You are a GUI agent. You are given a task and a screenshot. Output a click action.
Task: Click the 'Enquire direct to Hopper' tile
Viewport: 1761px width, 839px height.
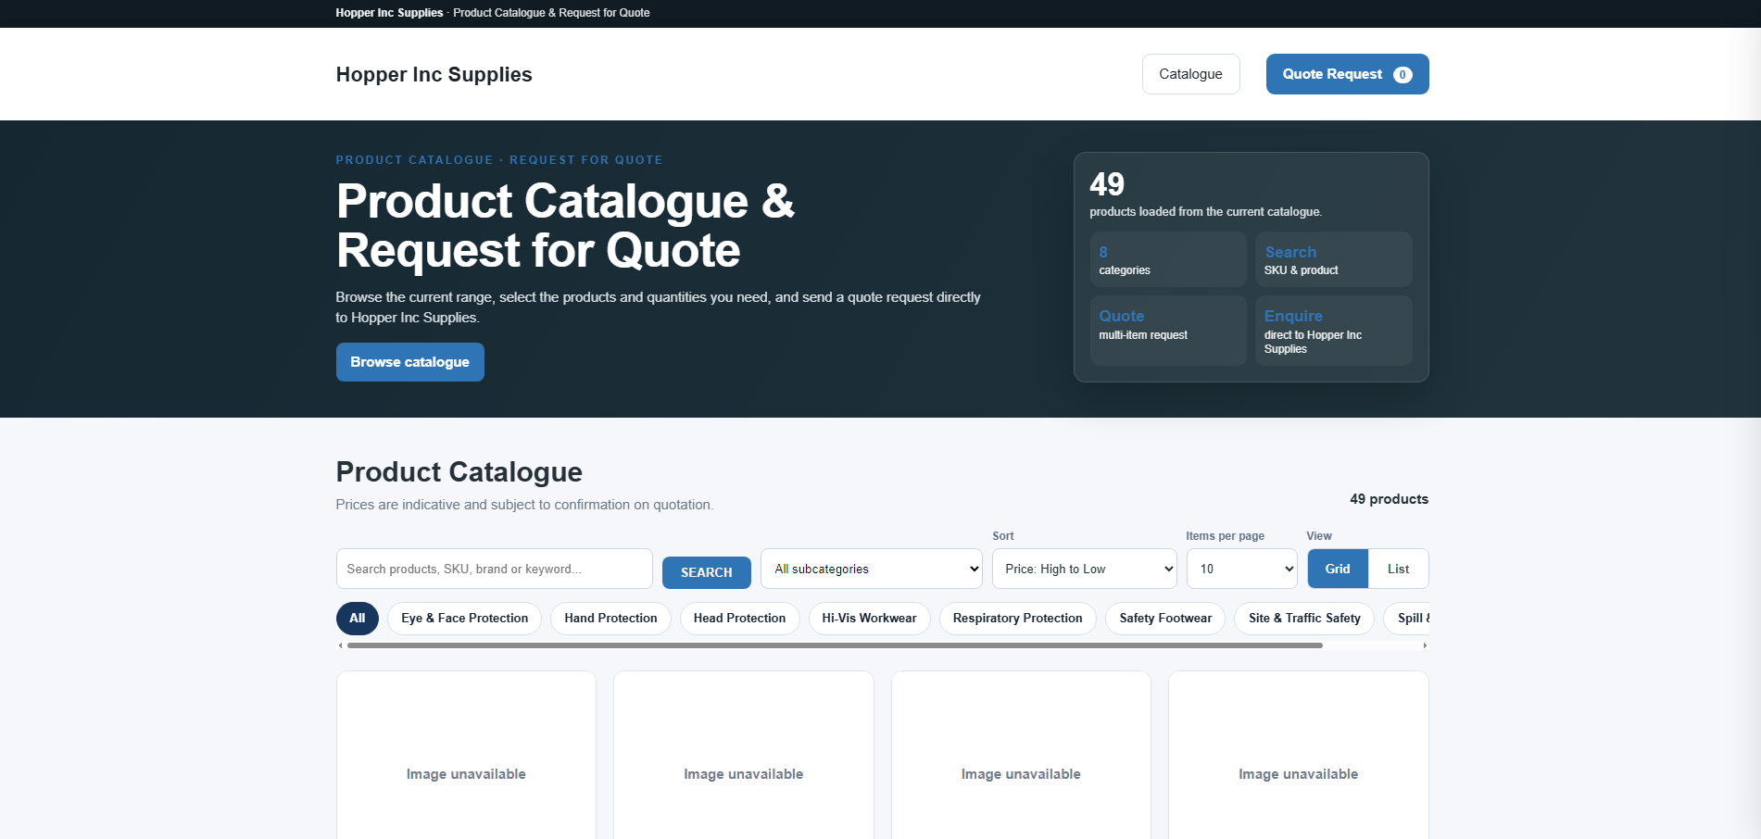pos(1333,331)
